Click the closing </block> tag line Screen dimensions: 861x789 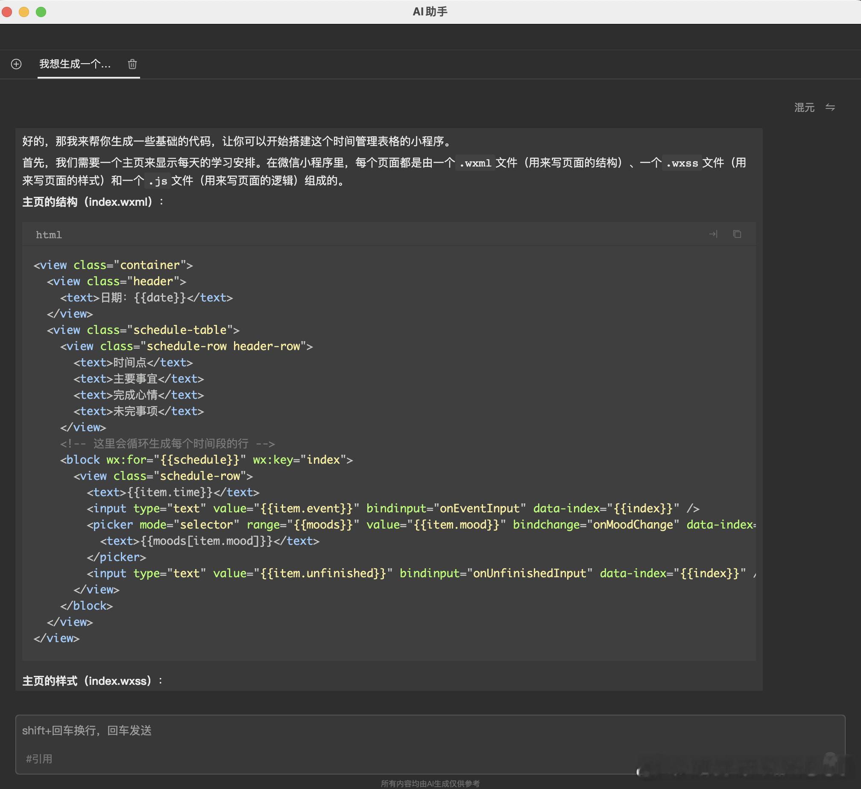pyautogui.click(x=87, y=606)
